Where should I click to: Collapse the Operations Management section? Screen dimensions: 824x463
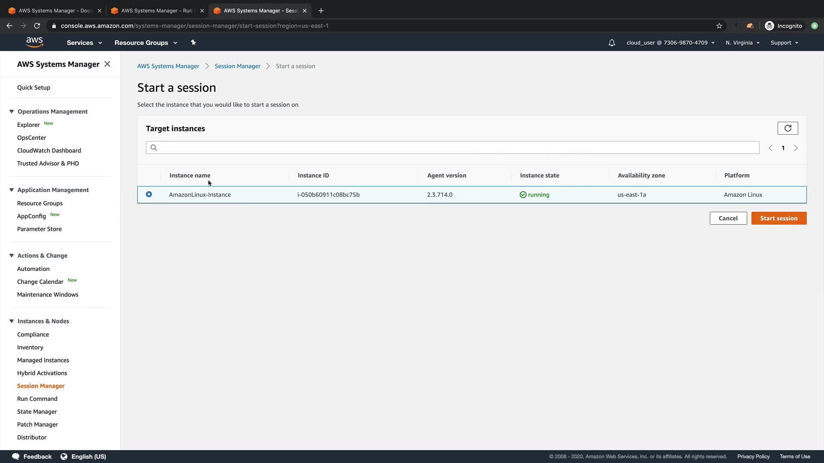coord(12,111)
